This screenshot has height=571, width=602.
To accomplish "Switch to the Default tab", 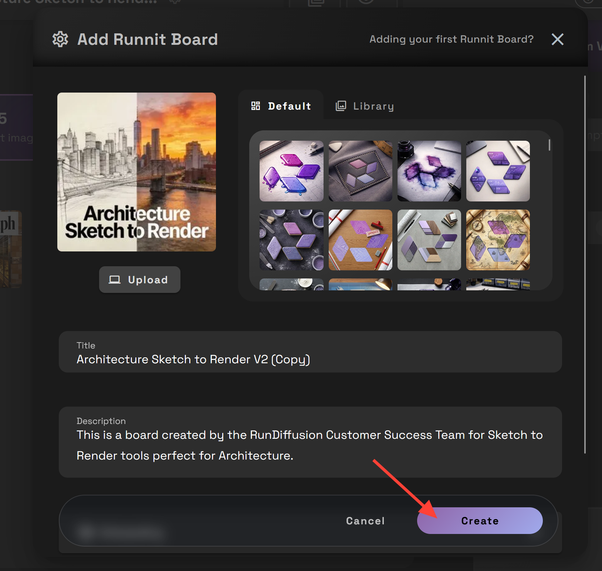I will click(281, 106).
